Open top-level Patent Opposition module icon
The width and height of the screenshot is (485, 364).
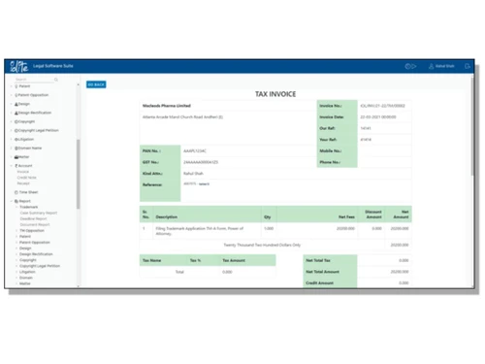pyautogui.click(x=16, y=95)
